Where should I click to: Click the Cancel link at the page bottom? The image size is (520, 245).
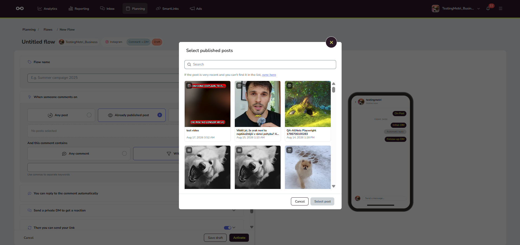tap(28, 238)
